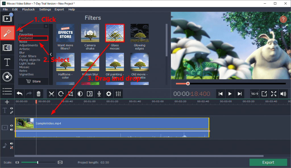Click the green Export button

point(268,162)
